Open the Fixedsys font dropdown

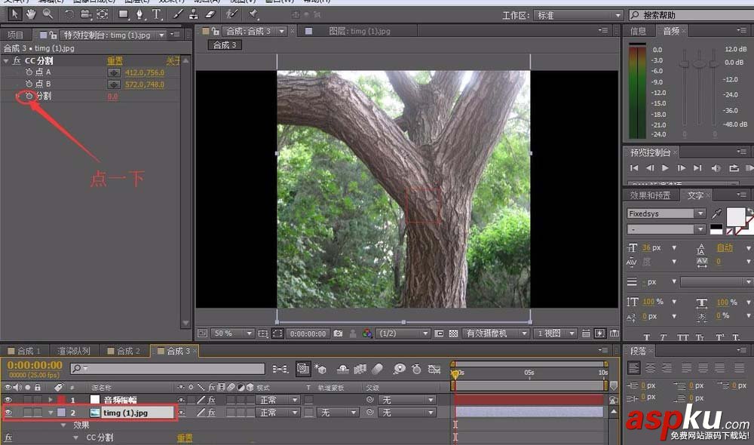pyautogui.click(x=666, y=213)
